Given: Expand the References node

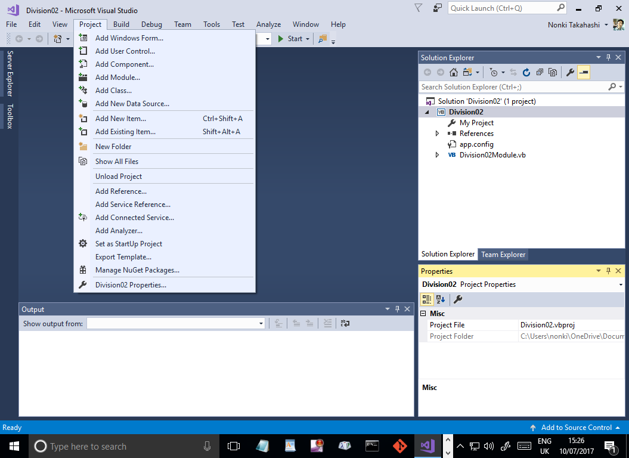Looking at the screenshot, I should point(437,133).
